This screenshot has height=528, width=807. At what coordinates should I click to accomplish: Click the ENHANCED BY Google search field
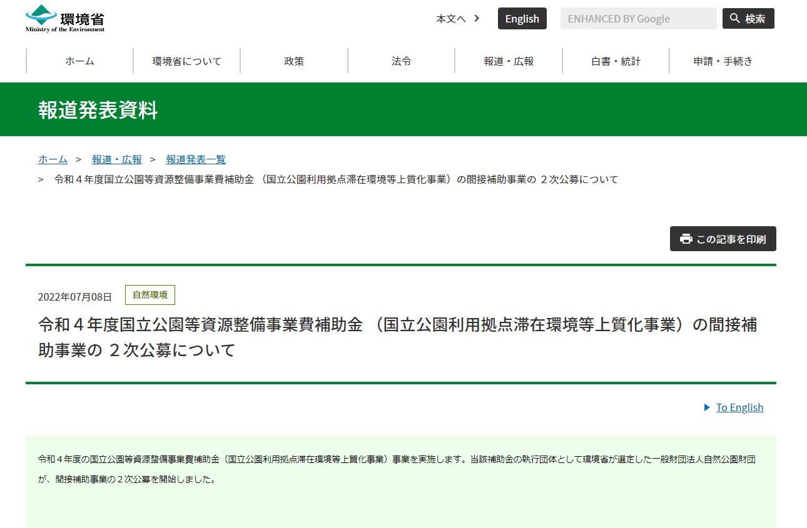[638, 18]
